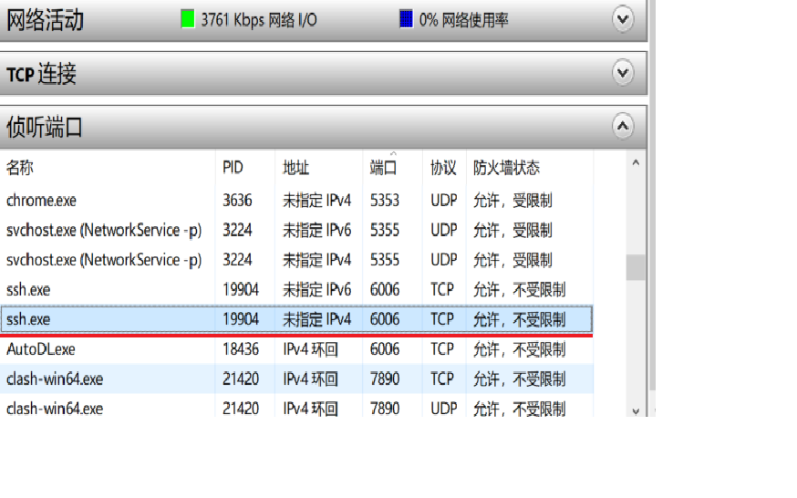Image resolution: width=797 pixels, height=498 pixels.
Task: Expand the 网络活动 section chevron
Action: pyautogui.click(x=623, y=19)
